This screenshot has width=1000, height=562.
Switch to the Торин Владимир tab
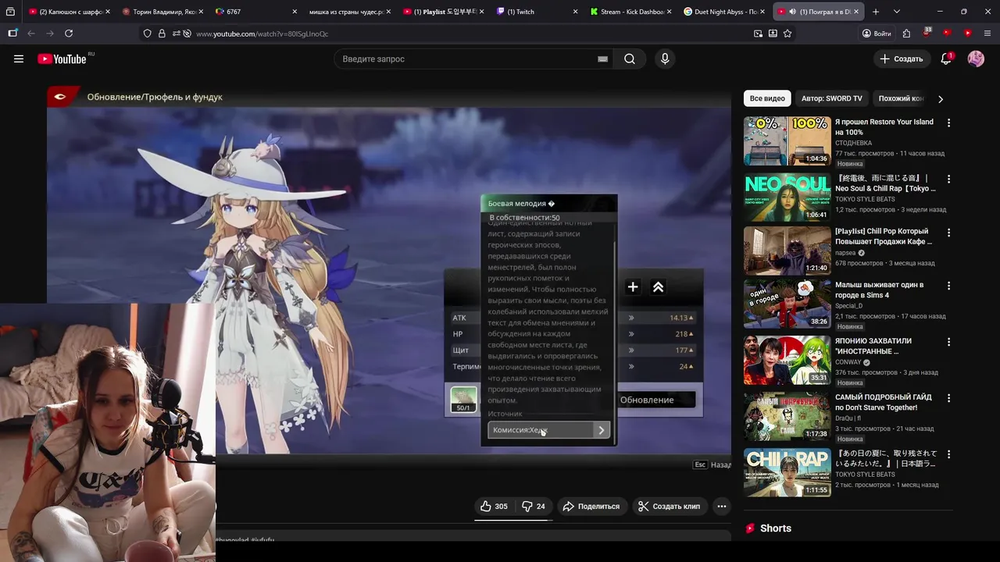(163, 12)
